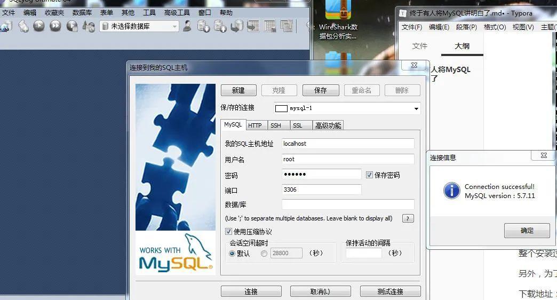Open the 窗口 menu

coord(205,12)
